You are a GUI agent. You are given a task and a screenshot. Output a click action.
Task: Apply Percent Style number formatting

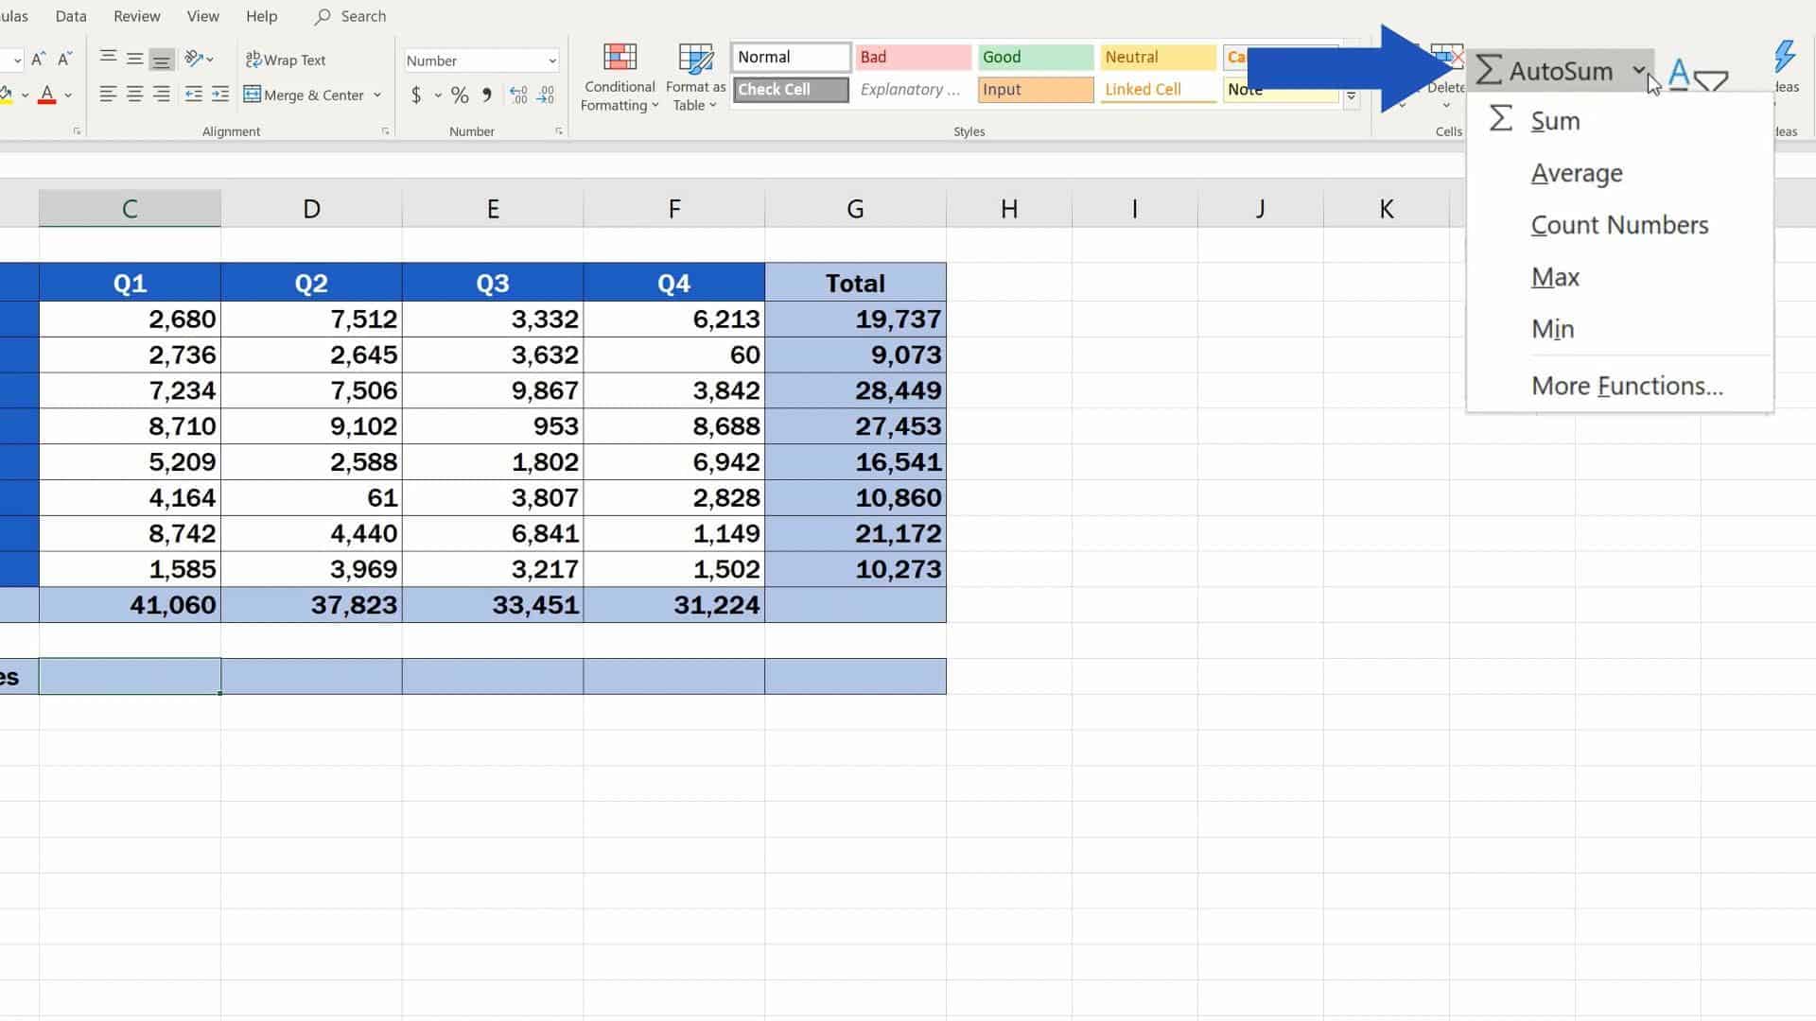pyautogui.click(x=461, y=95)
